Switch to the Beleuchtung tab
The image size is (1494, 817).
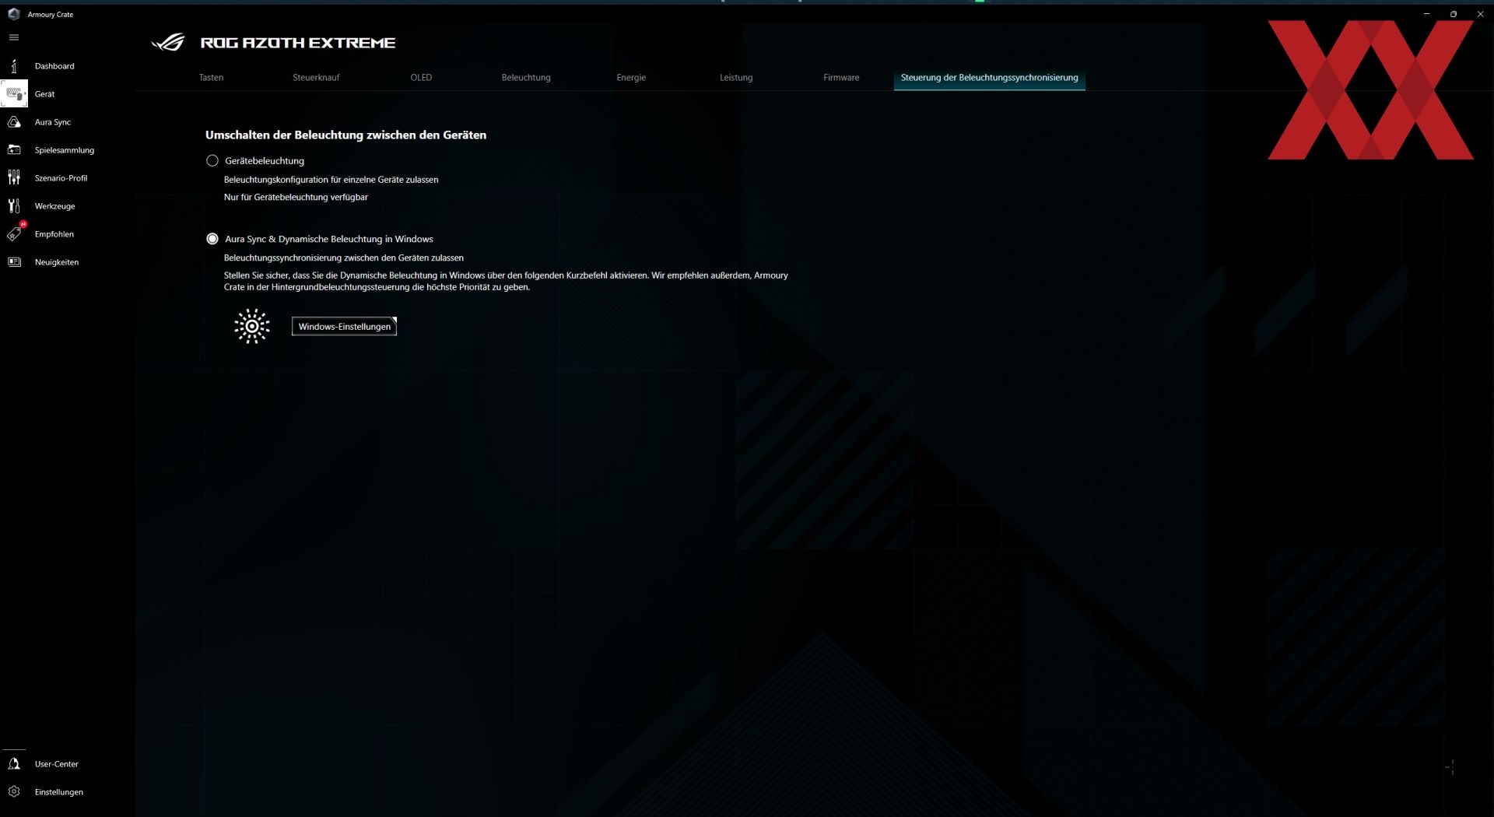point(526,78)
